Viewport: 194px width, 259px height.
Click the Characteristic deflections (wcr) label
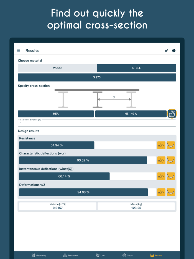[42, 153]
